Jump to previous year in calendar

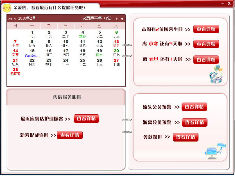(x=10, y=19)
